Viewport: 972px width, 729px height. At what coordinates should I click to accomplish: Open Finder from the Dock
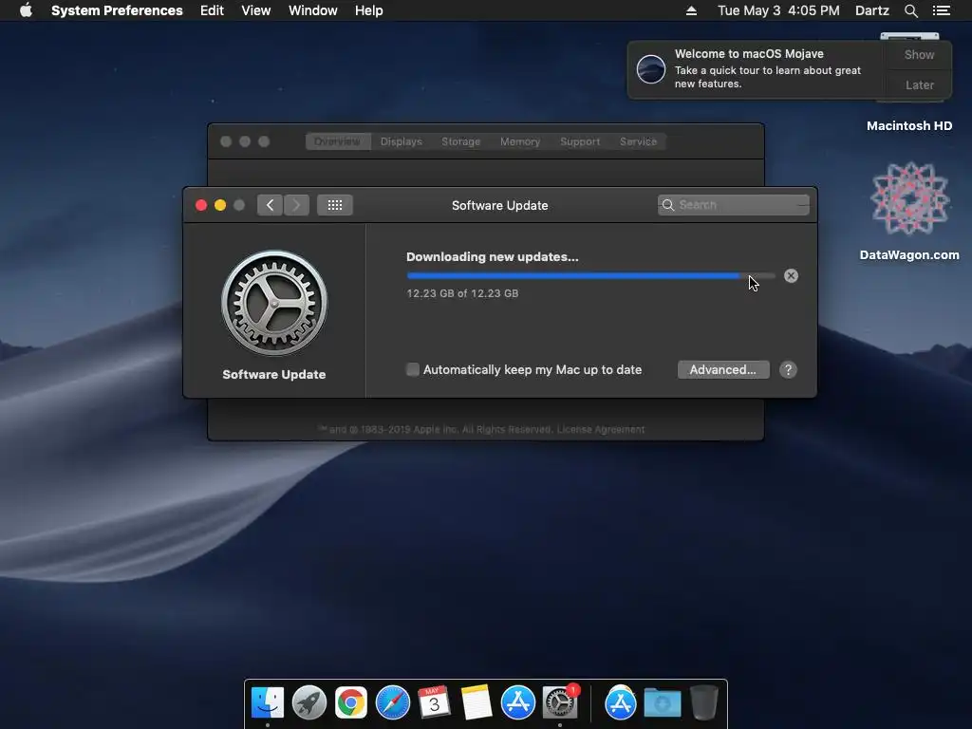(x=268, y=703)
